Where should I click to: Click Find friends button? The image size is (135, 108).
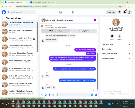(x=111, y=12)
